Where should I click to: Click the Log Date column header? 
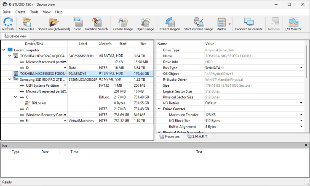45,152
